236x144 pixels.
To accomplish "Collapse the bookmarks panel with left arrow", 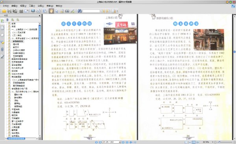I will (x=39, y=15).
